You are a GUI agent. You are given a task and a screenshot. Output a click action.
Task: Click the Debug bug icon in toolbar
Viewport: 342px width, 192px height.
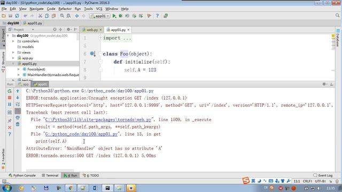(121, 16)
